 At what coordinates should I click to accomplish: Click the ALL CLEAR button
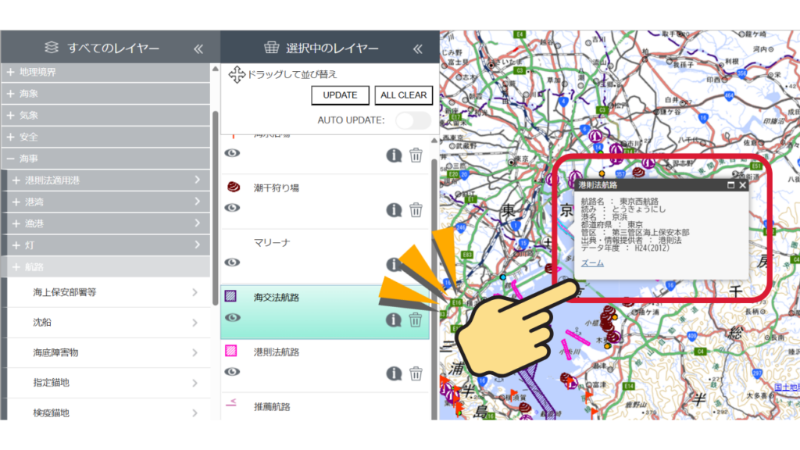(x=403, y=95)
